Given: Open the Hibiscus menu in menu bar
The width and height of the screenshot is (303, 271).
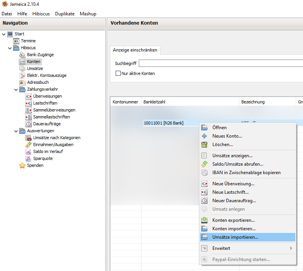Looking at the screenshot, I should tap(41, 14).
